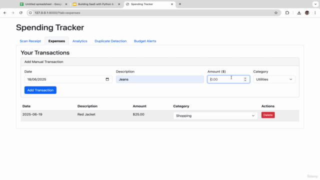Bookmark this page with the star icon

(276, 13)
